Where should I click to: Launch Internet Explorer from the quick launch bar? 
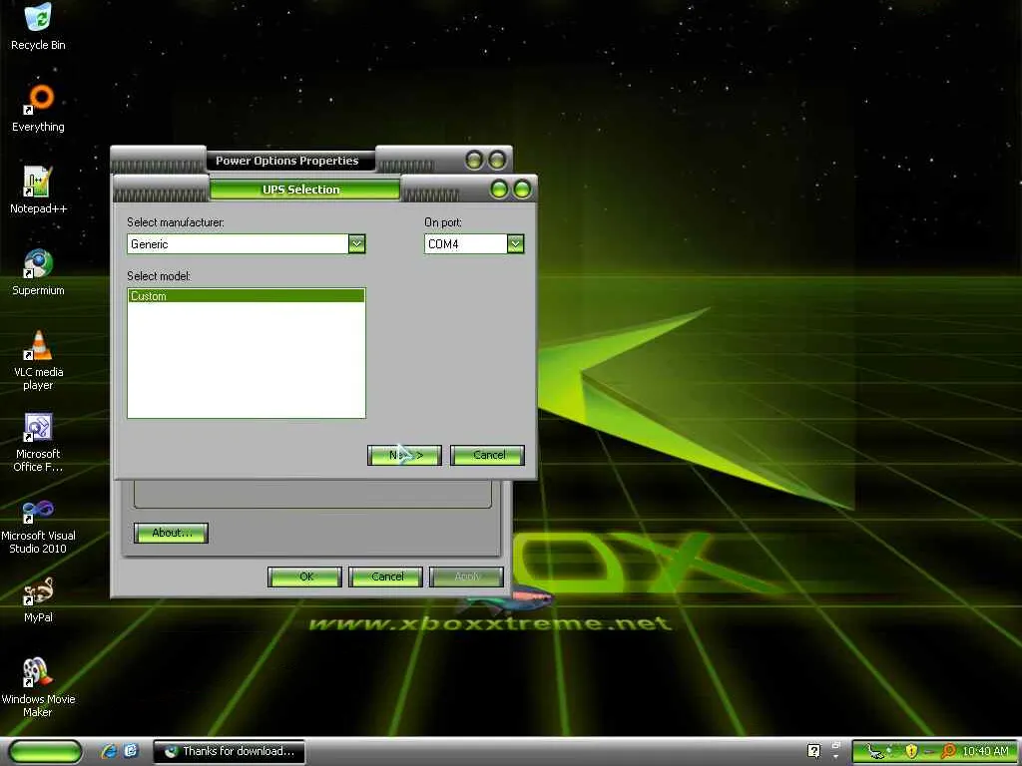[109, 751]
